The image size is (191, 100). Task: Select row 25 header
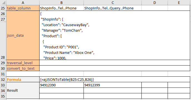point(3,8)
